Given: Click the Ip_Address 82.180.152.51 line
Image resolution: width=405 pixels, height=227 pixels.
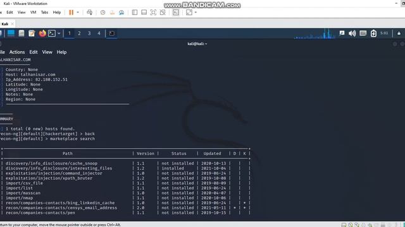Looking at the screenshot, I should [x=37, y=79].
